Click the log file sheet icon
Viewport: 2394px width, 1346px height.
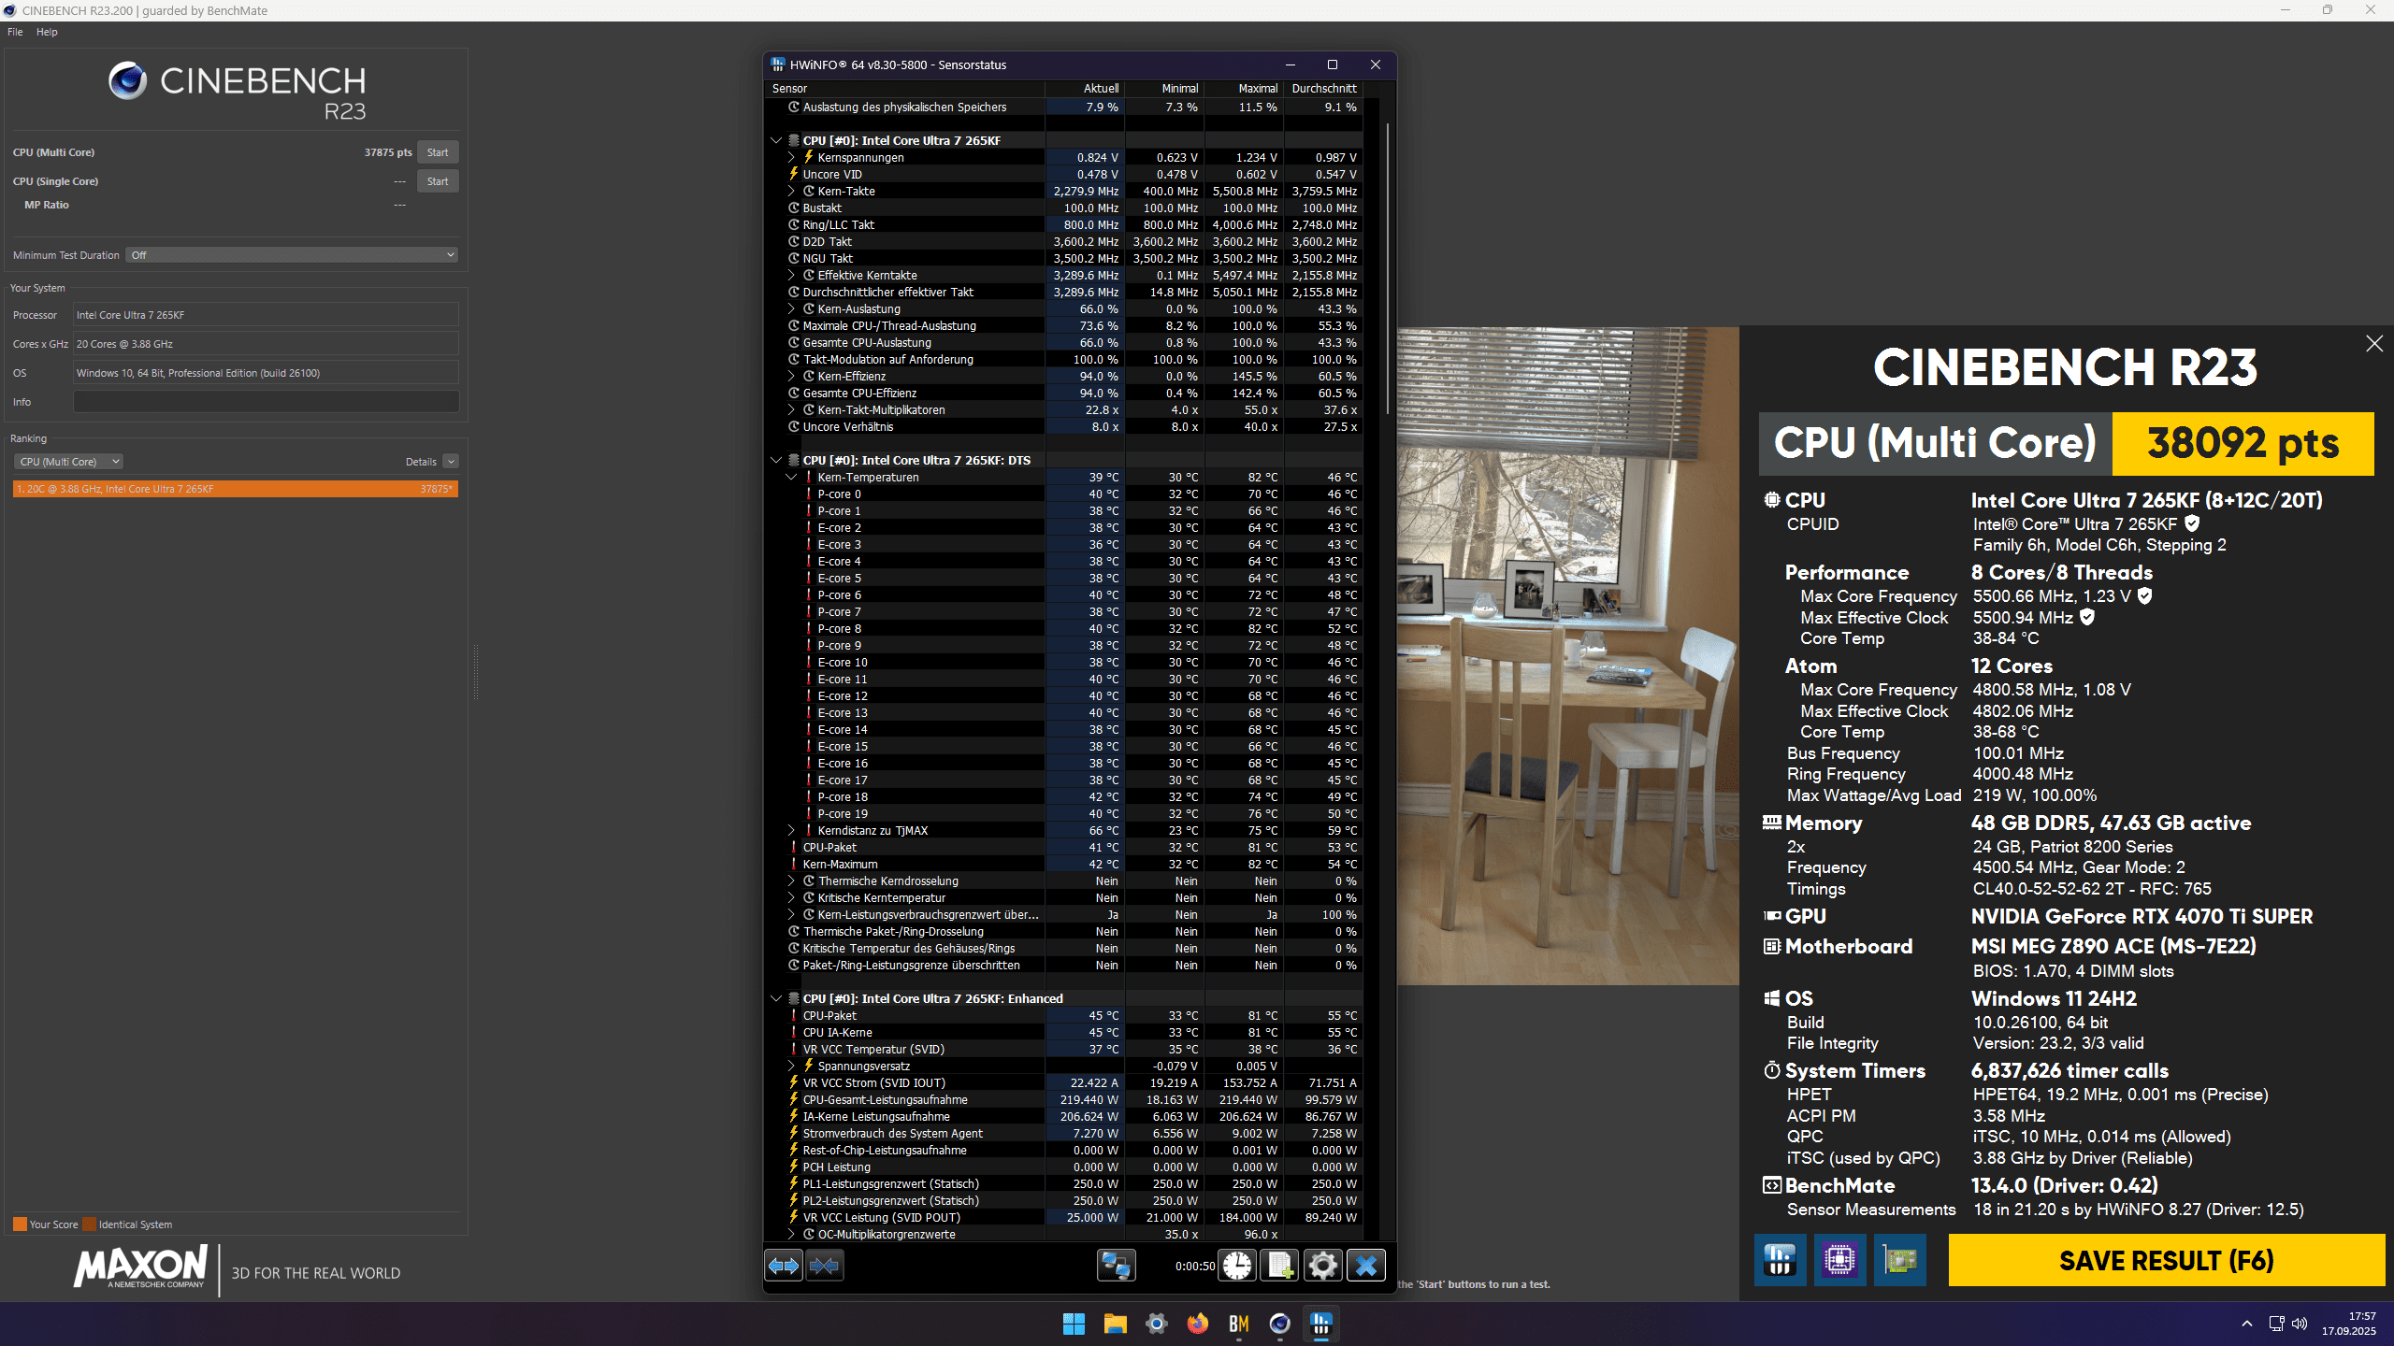click(1279, 1266)
